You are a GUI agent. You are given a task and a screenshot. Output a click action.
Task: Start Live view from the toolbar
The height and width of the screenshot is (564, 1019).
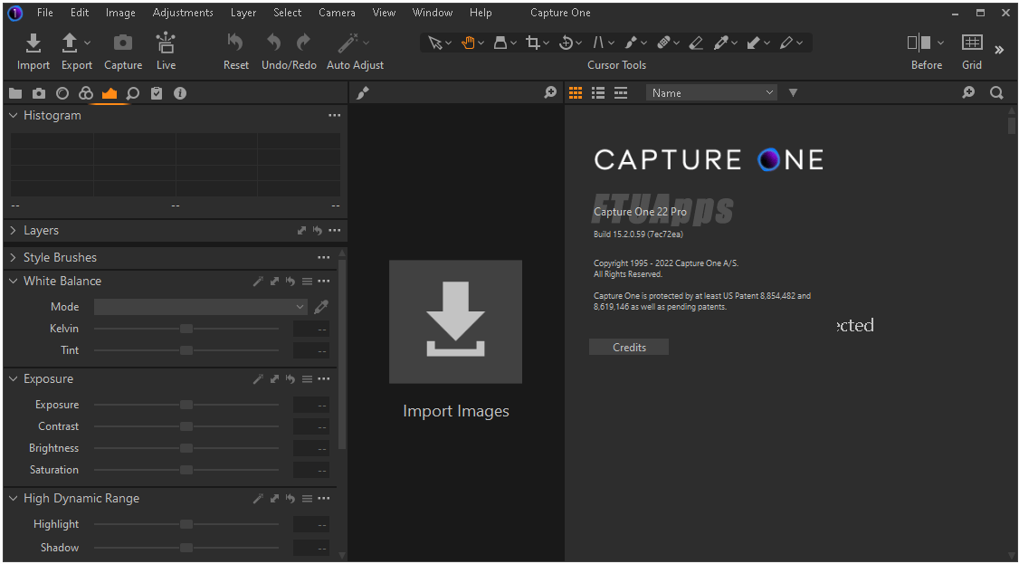pyautogui.click(x=166, y=52)
